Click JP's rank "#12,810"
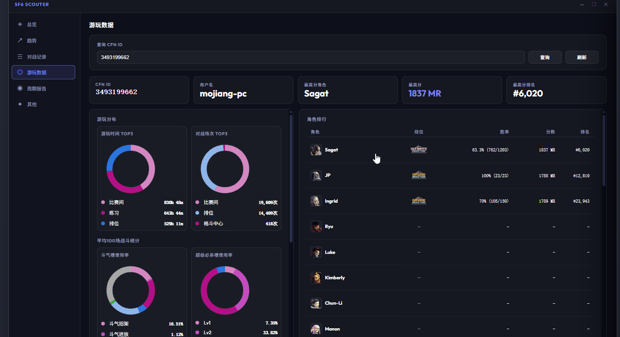The image size is (620, 337). [x=581, y=176]
